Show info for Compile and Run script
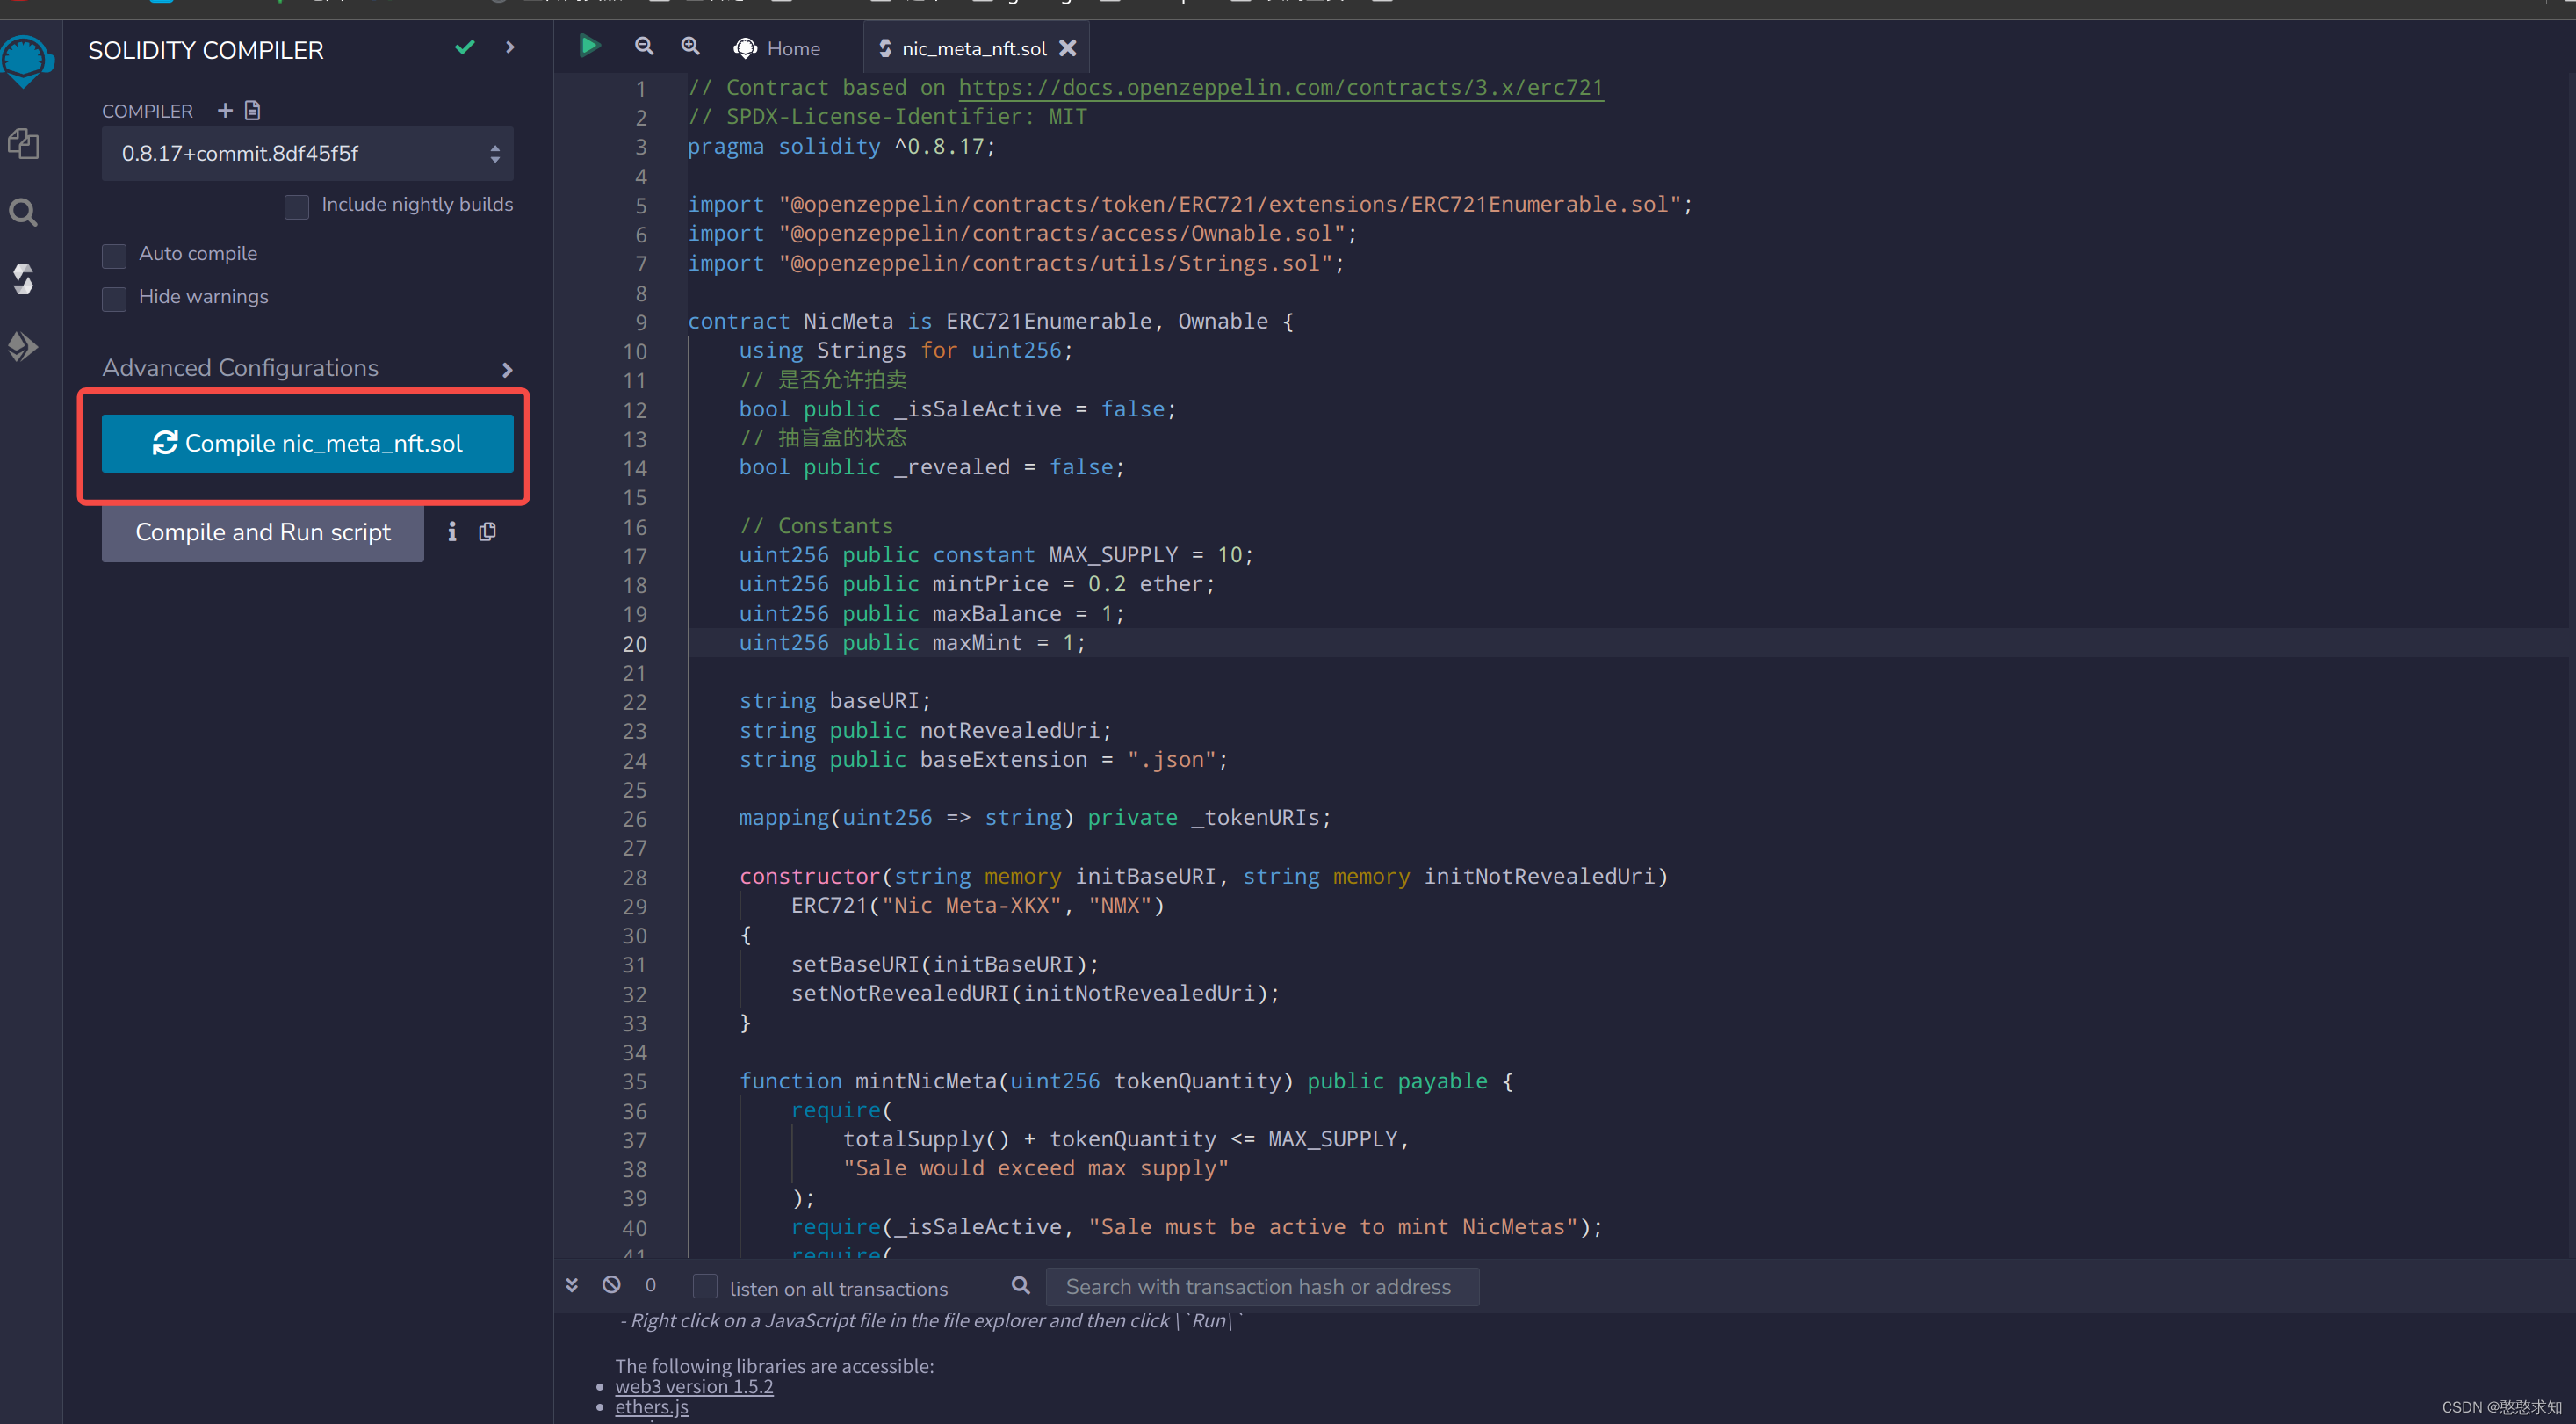Screen dimensions: 2576x1424 [452, 532]
